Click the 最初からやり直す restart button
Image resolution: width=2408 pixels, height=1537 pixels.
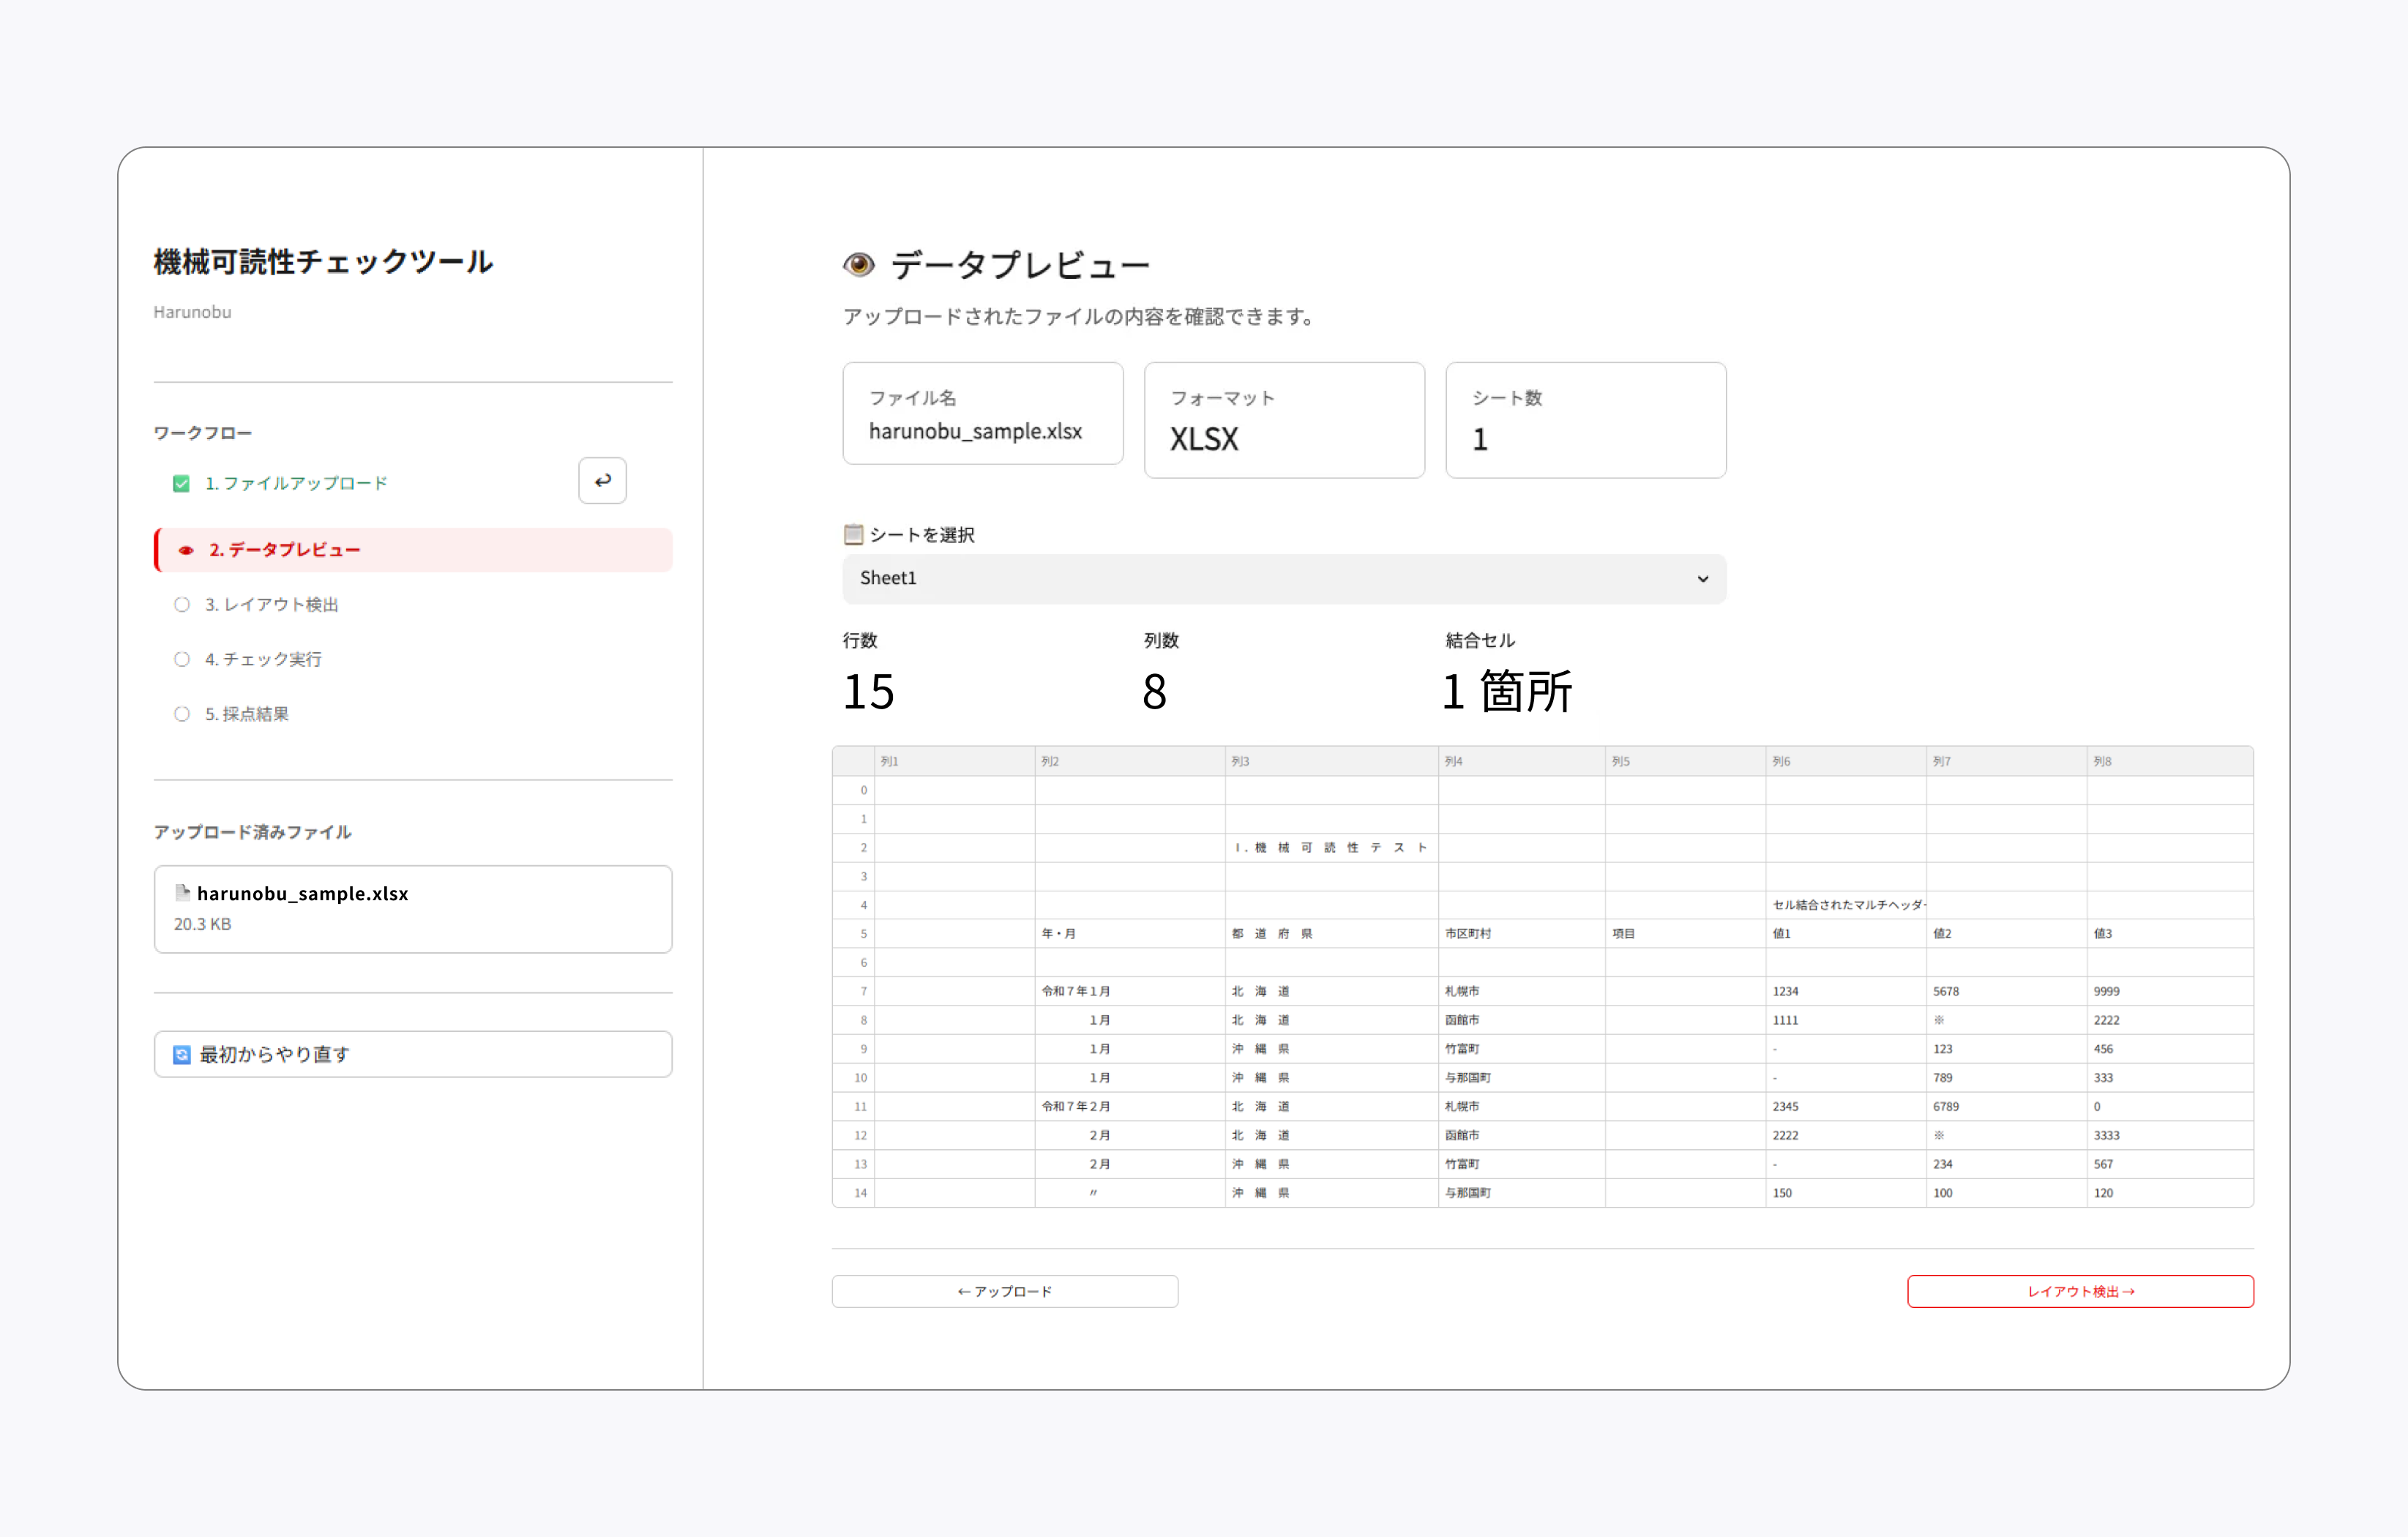(x=413, y=1054)
